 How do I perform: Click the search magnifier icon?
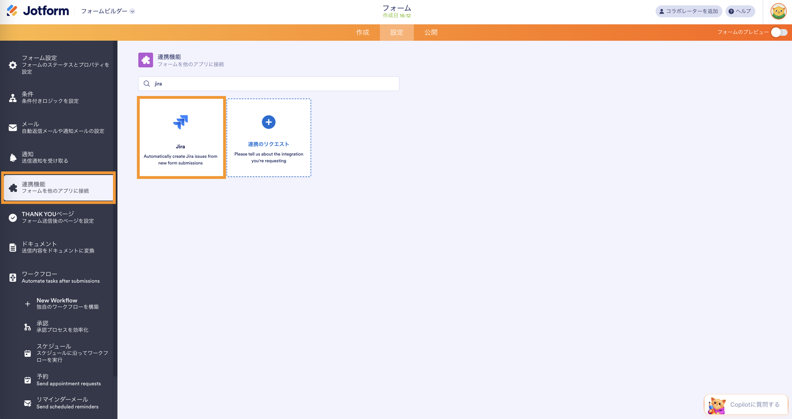pyautogui.click(x=147, y=83)
